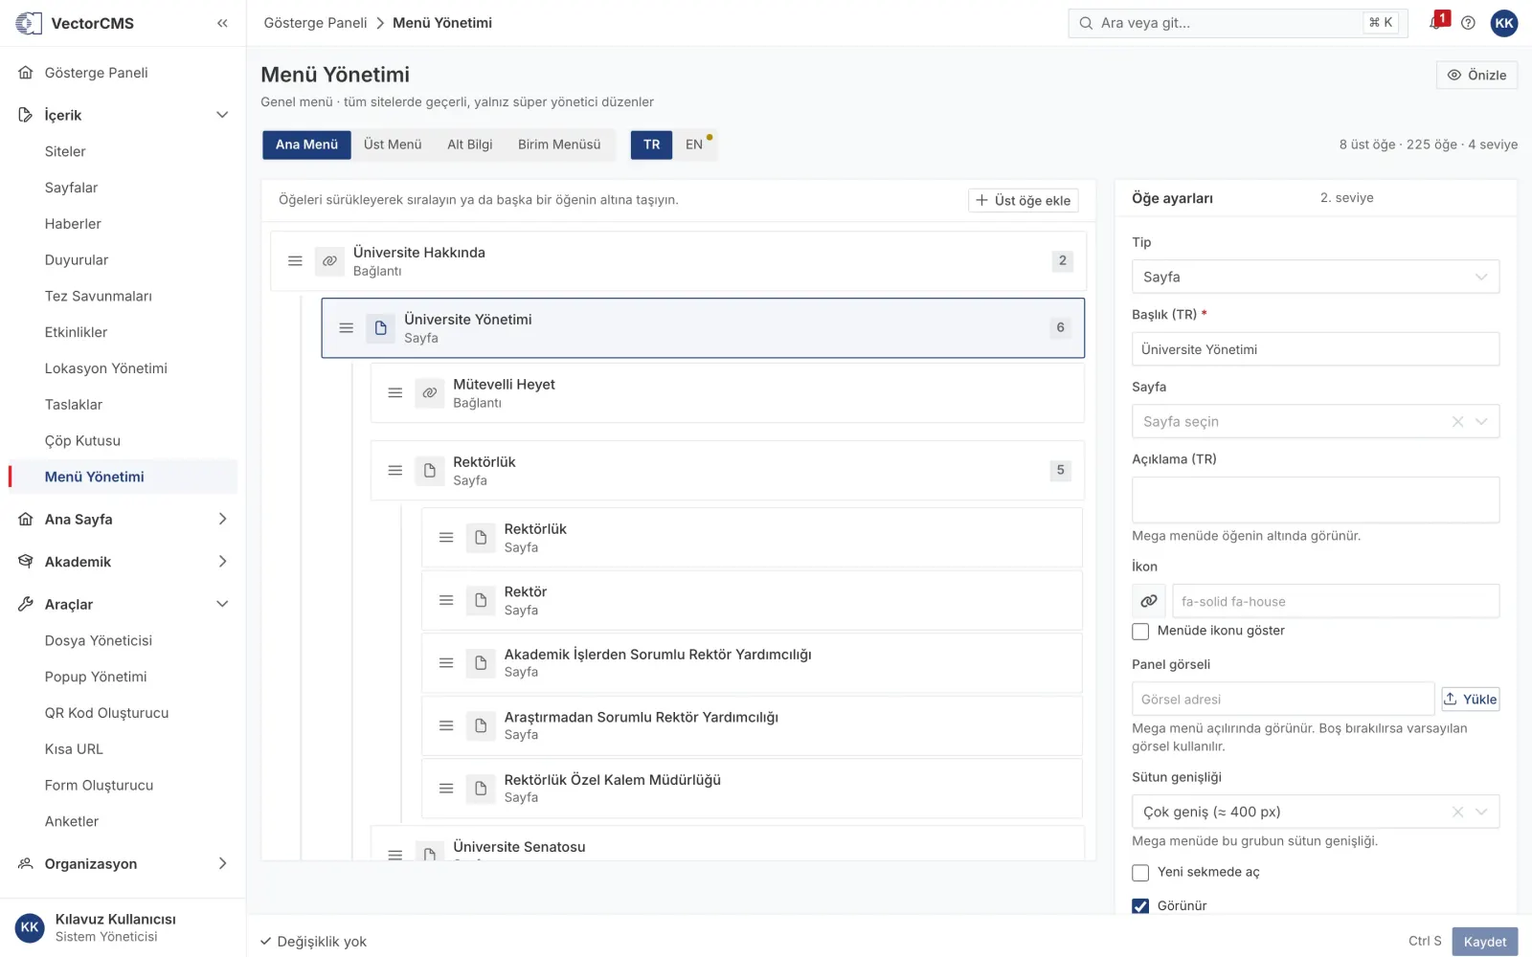
Task: Grab drag handle of Mütevelli Heyet
Action: click(x=394, y=393)
